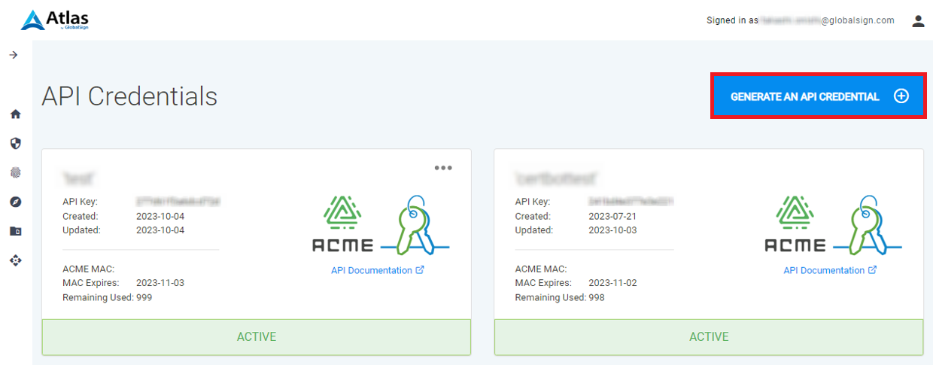Viewport: 933px width, 365px height.
Task: Open the four-arrow move icon in sidebar
Action: click(x=15, y=260)
